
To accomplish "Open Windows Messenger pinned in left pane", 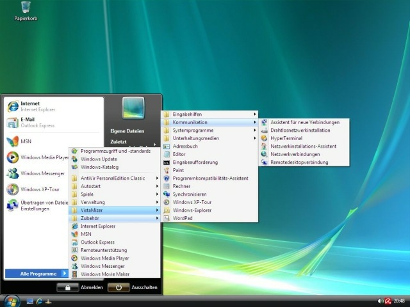I will pos(37,173).
